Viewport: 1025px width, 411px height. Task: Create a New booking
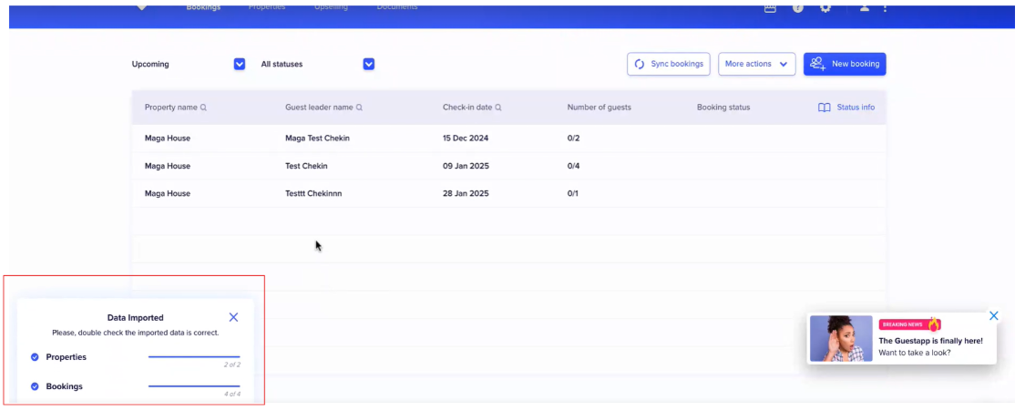(844, 65)
